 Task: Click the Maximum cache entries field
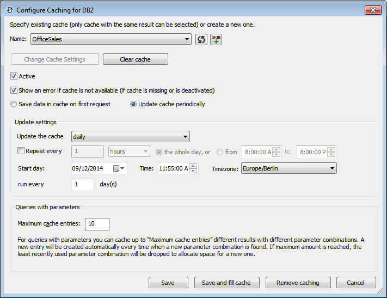point(97,224)
